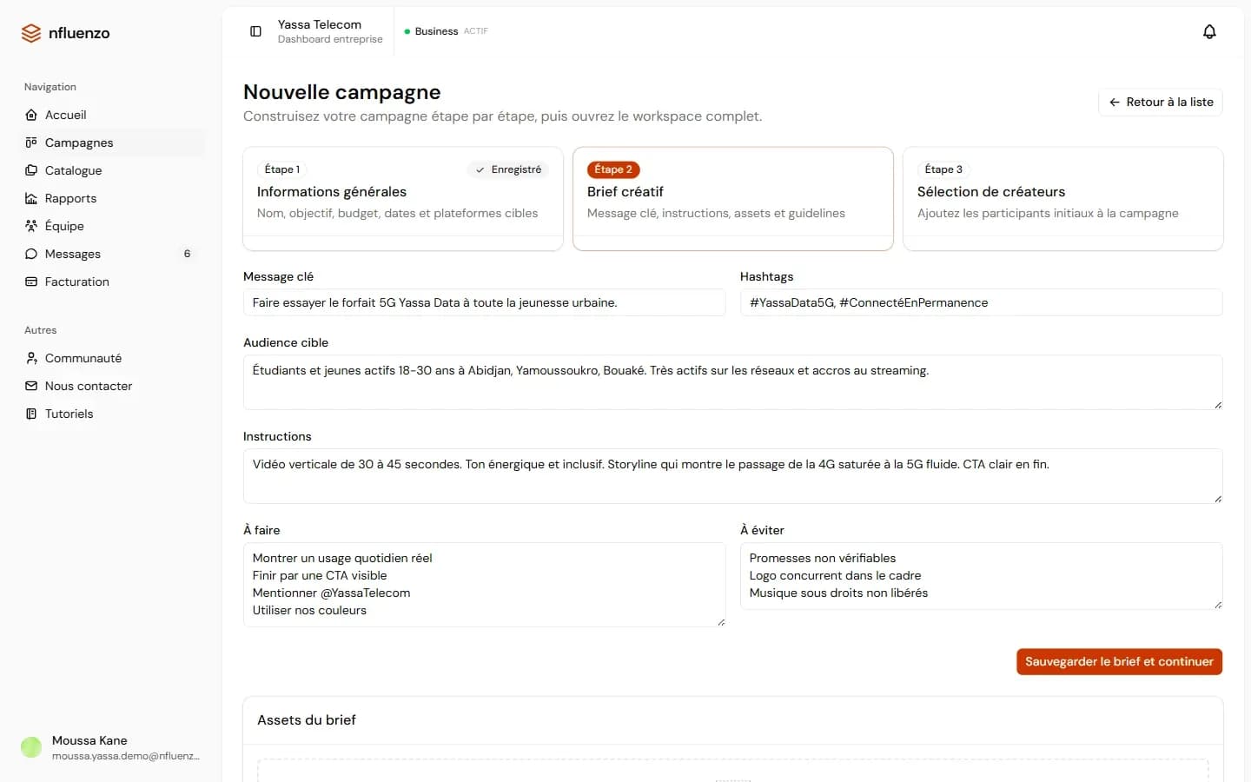The width and height of the screenshot is (1251, 782).
Task: Switch to Étape 3 Sélection de créateurs
Action: (1063, 199)
